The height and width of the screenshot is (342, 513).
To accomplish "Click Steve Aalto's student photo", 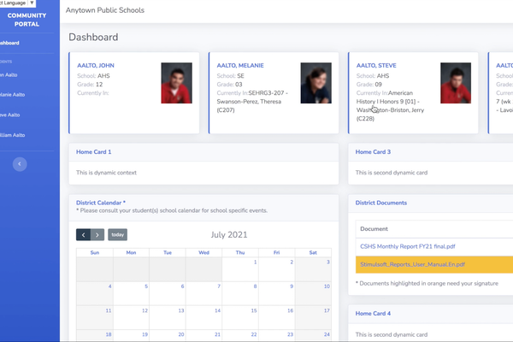I will [x=456, y=84].
